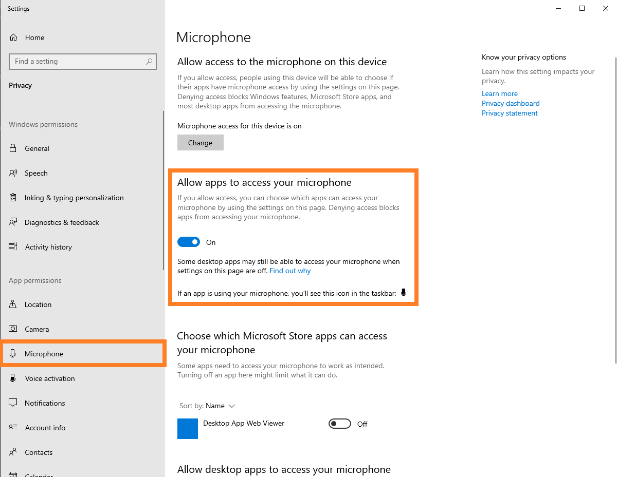The height and width of the screenshot is (477, 617).
Task: Click the Account info icon
Action: point(13,428)
